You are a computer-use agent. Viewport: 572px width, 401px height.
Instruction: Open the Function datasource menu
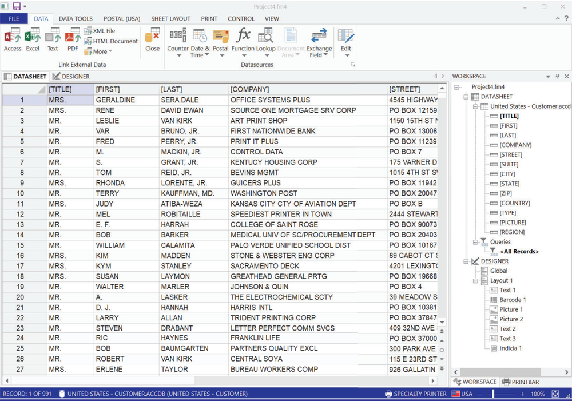point(243,42)
